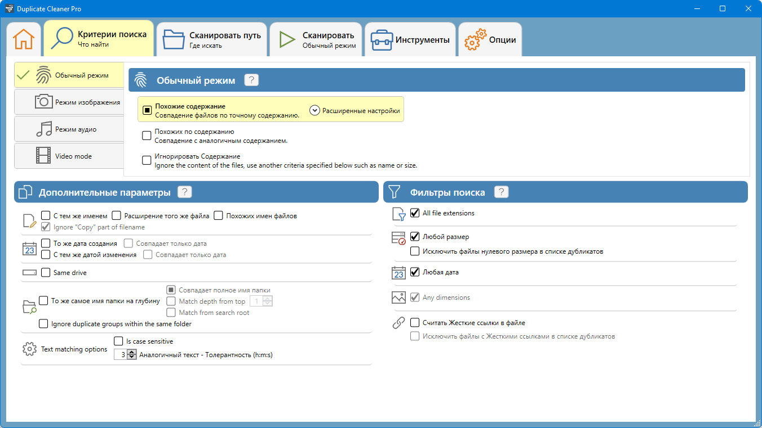Screen dimensions: 762x428
Task: Select the Режим аудио mode label
Action: click(x=76, y=129)
